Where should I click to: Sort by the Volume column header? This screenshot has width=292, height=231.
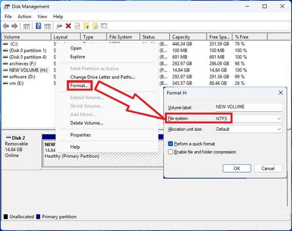(26, 37)
